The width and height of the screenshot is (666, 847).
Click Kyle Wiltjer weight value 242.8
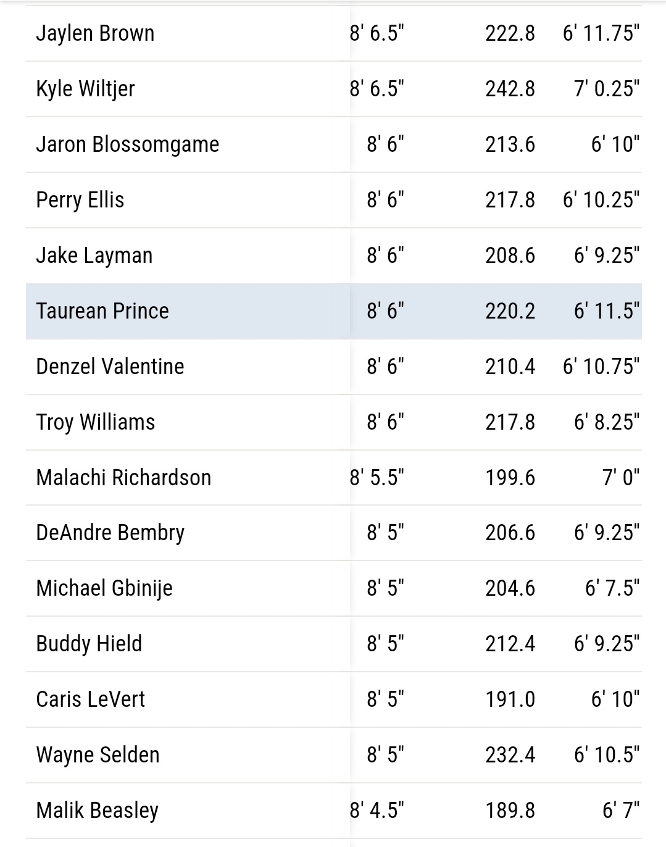pyautogui.click(x=510, y=89)
